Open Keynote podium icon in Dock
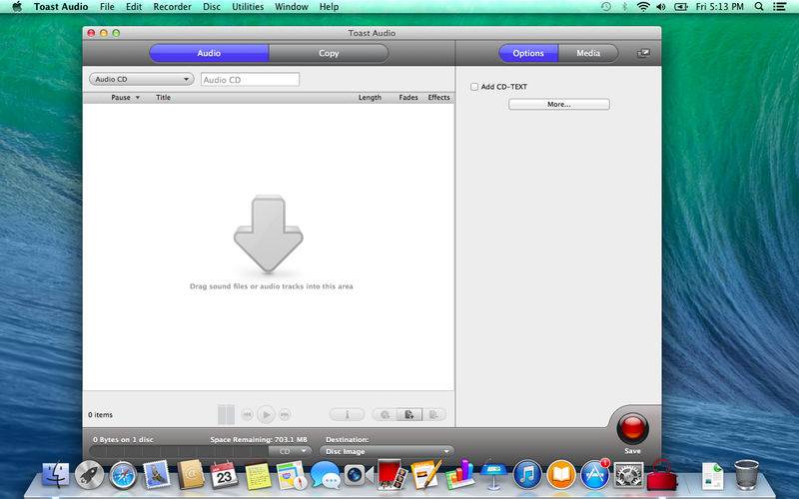799x499 pixels. (493, 476)
